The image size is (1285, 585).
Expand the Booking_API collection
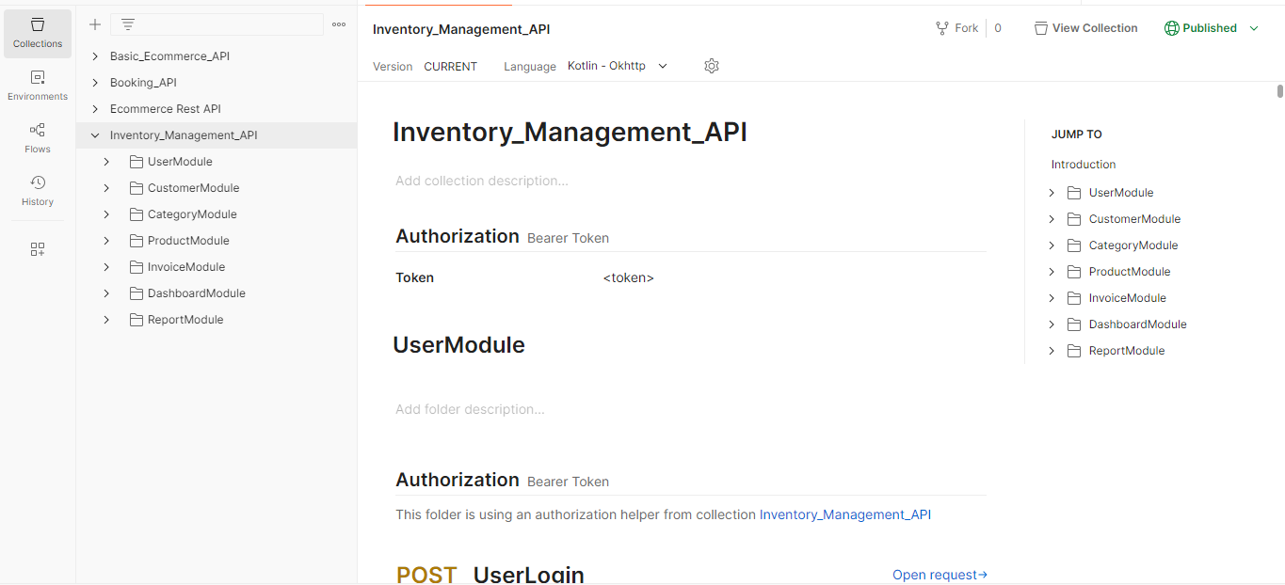[95, 83]
